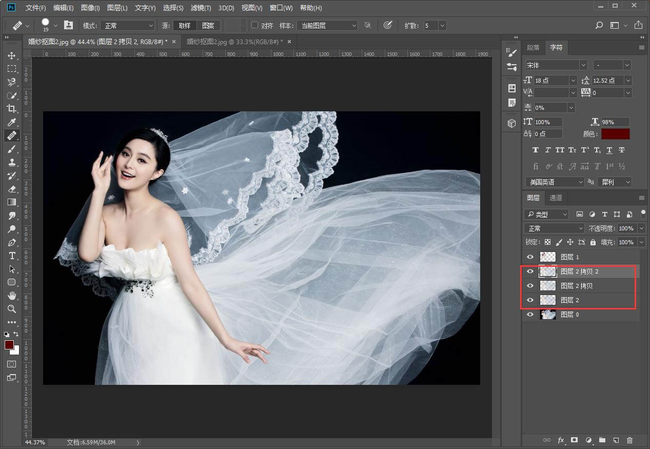The height and width of the screenshot is (449, 650).
Task: Open the 美国英语 language dropdown
Action: pyautogui.click(x=555, y=182)
